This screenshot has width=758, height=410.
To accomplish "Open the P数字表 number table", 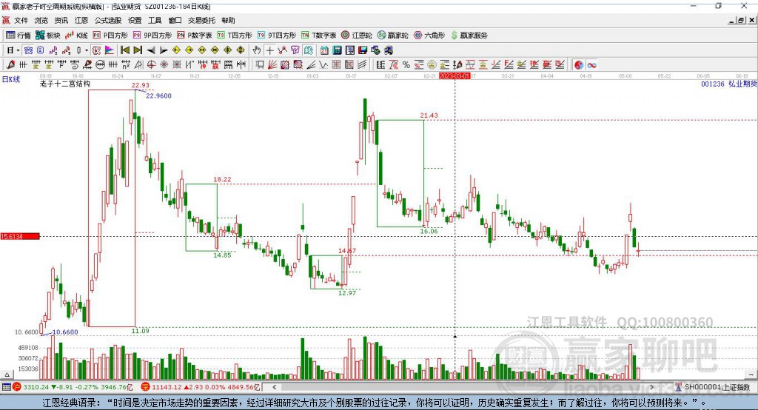I will click(195, 36).
